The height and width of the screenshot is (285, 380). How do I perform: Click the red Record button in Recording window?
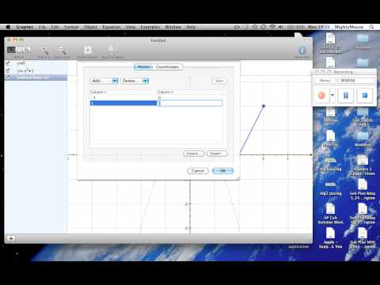click(321, 95)
